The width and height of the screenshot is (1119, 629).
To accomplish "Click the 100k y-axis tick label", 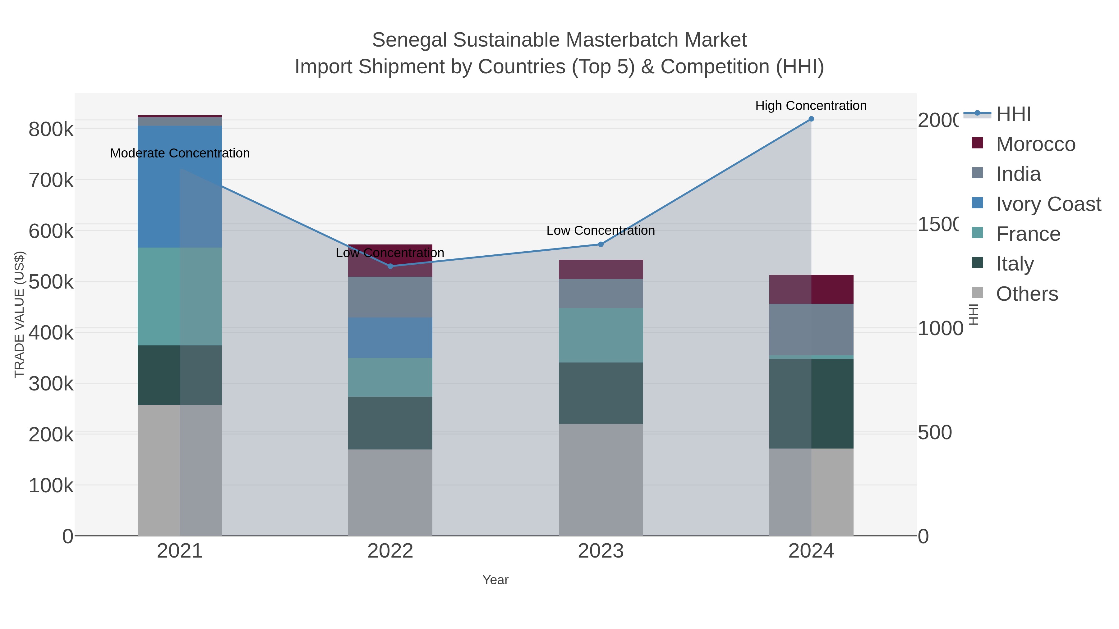I will coord(51,486).
